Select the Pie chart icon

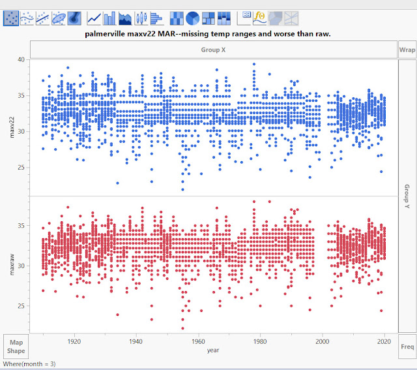192,18
